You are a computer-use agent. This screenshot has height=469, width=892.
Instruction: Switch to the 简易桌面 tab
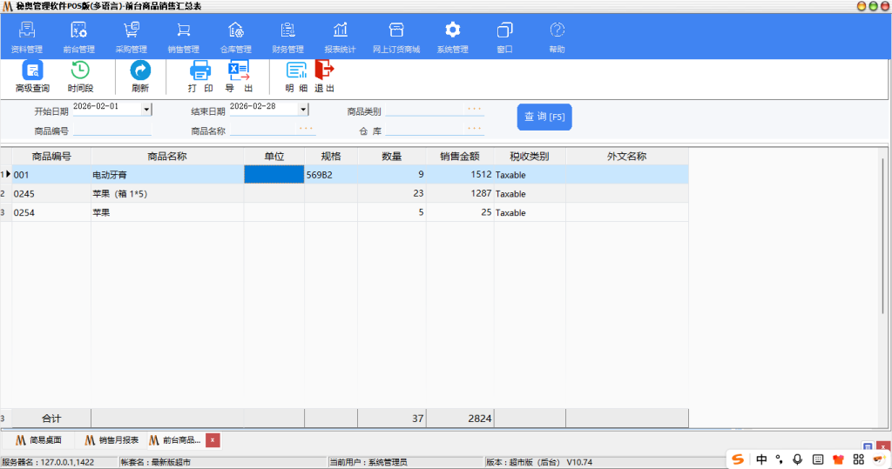point(37,440)
